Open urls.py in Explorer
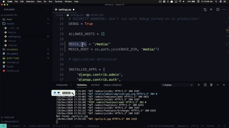 (x=12, y=41)
